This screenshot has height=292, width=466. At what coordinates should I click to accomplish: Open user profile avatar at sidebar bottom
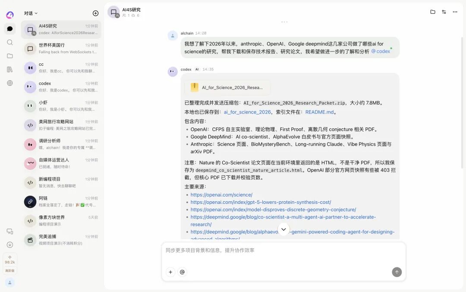(x=10, y=282)
